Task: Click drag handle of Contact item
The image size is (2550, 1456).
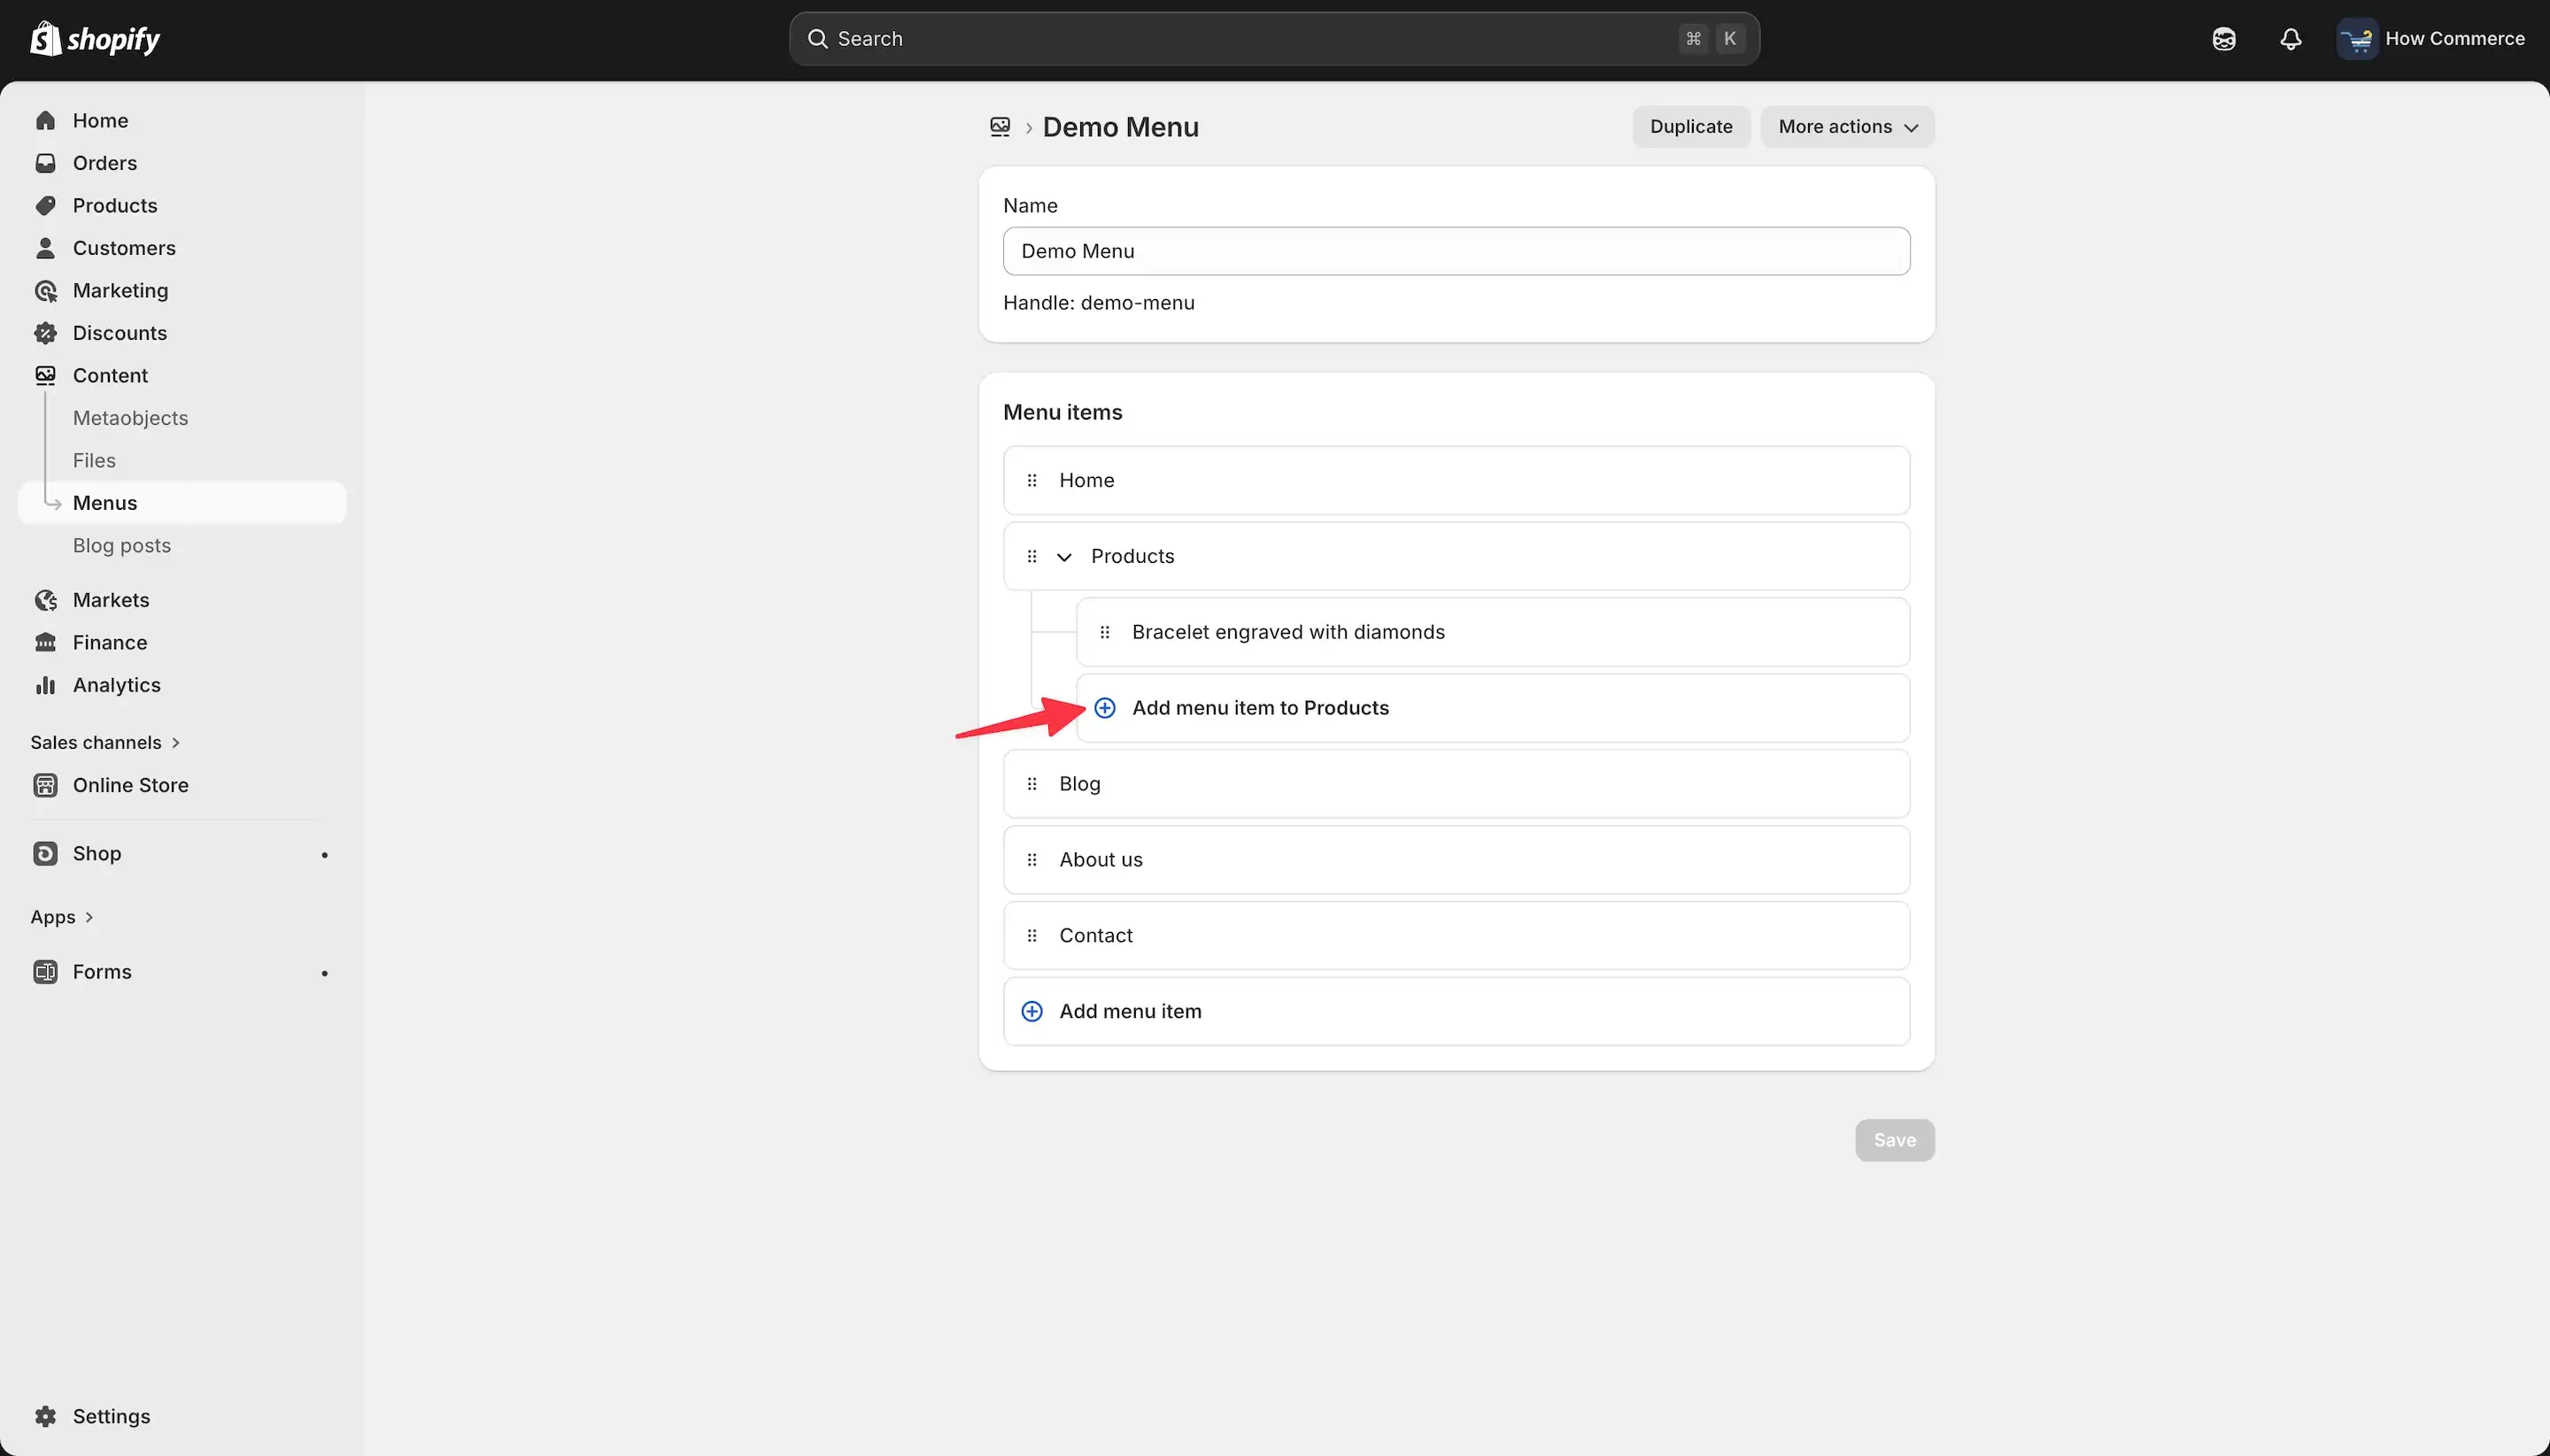Action: click(1032, 936)
